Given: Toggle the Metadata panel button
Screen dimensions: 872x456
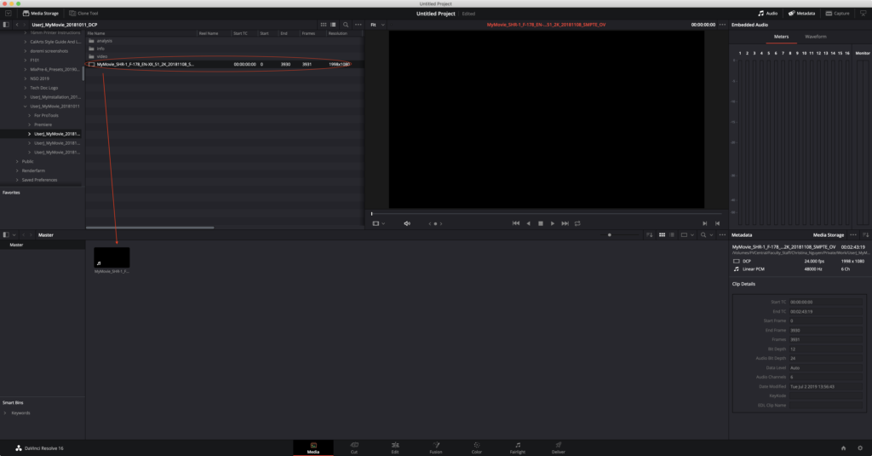Looking at the screenshot, I should (x=801, y=14).
